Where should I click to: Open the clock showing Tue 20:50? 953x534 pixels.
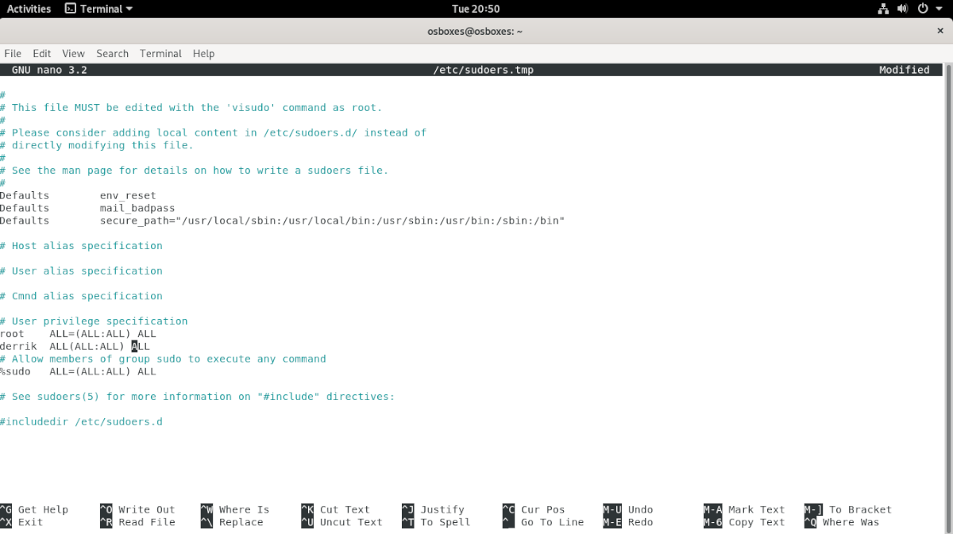point(476,9)
